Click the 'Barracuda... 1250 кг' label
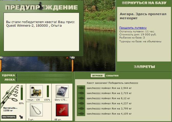This screenshot has height=122, width=172. (10, 109)
